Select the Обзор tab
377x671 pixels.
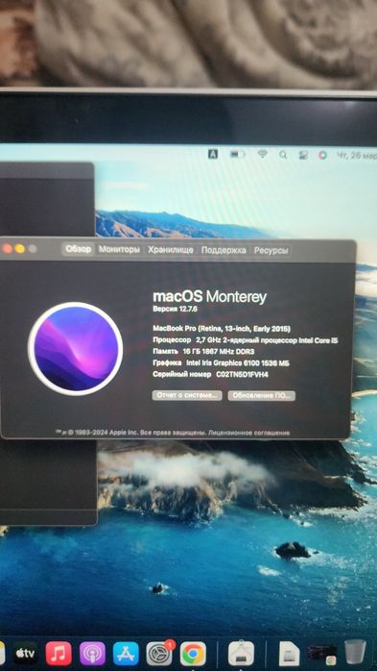pyautogui.click(x=79, y=250)
